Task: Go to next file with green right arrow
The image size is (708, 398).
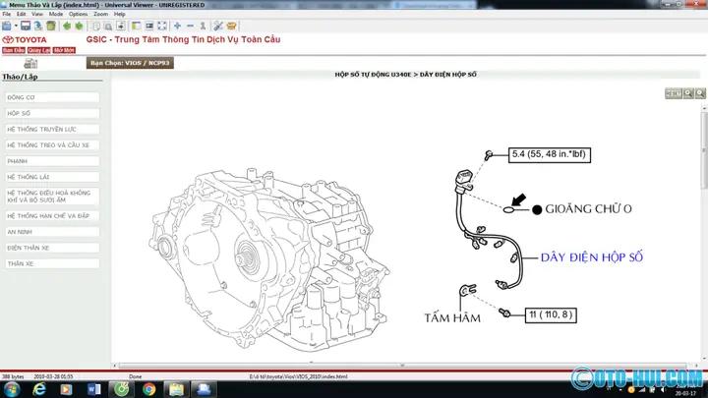Action: coord(79,26)
